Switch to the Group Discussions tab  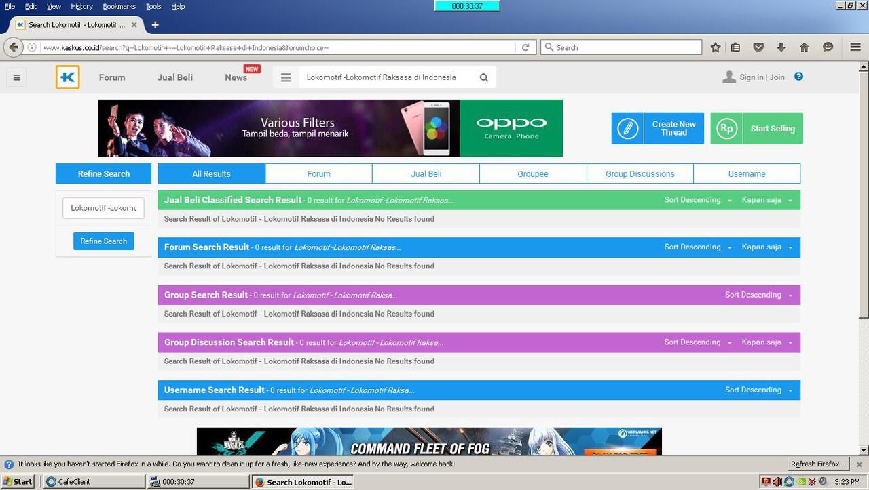pyautogui.click(x=640, y=173)
